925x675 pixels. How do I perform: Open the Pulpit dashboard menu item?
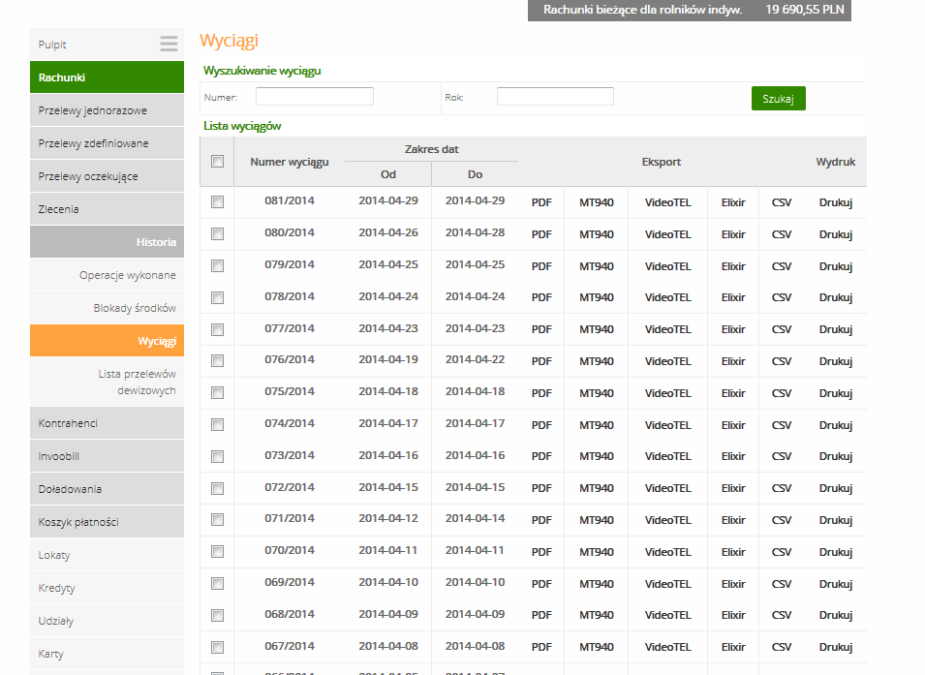click(107, 45)
